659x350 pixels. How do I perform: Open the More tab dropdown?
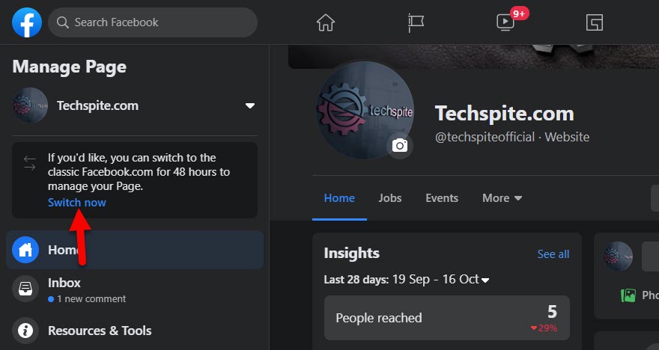502,198
